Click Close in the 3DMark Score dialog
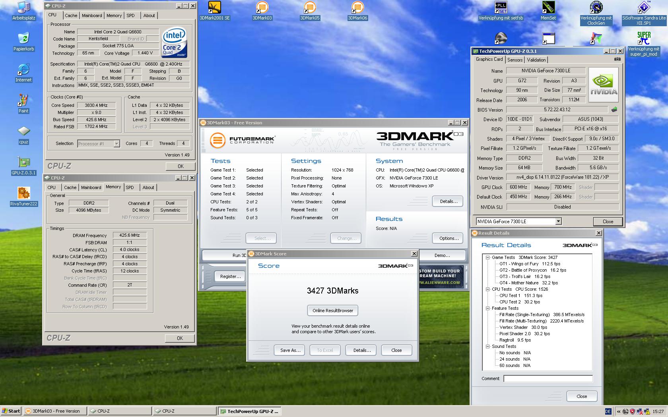This screenshot has height=417, width=668. click(x=396, y=350)
